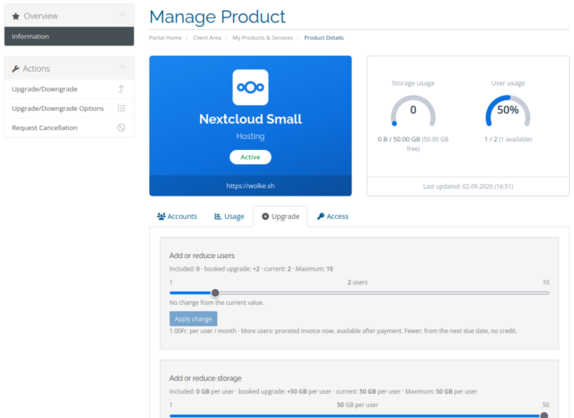The height and width of the screenshot is (418, 574).
Task: Open the https://wolke.sh link
Action: coord(251,186)
